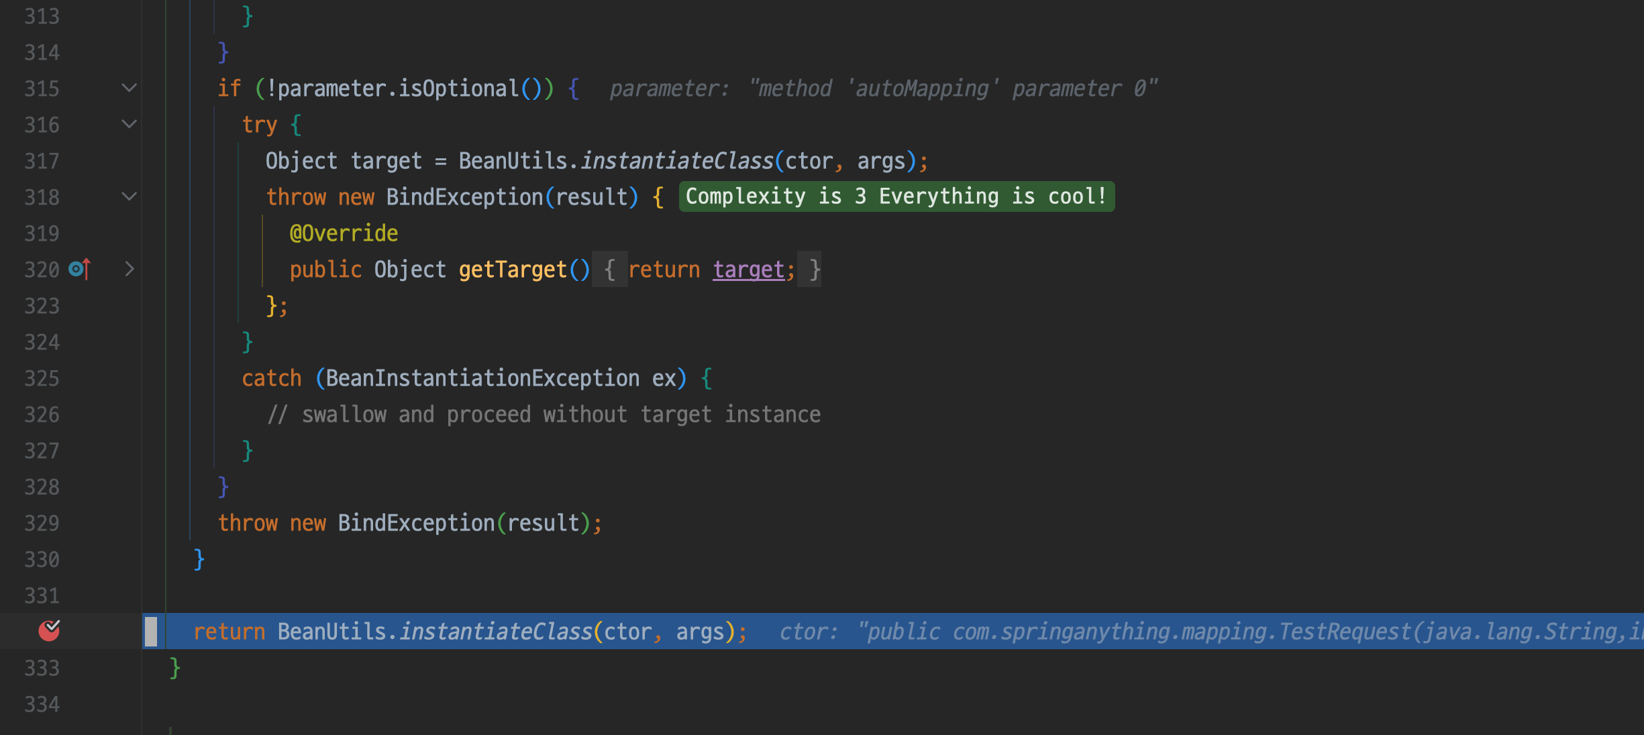Image resolution: width=1644 pixels, height=735 pixels.
Task: Collapse the try block at line 316
Action: (129, 124)
